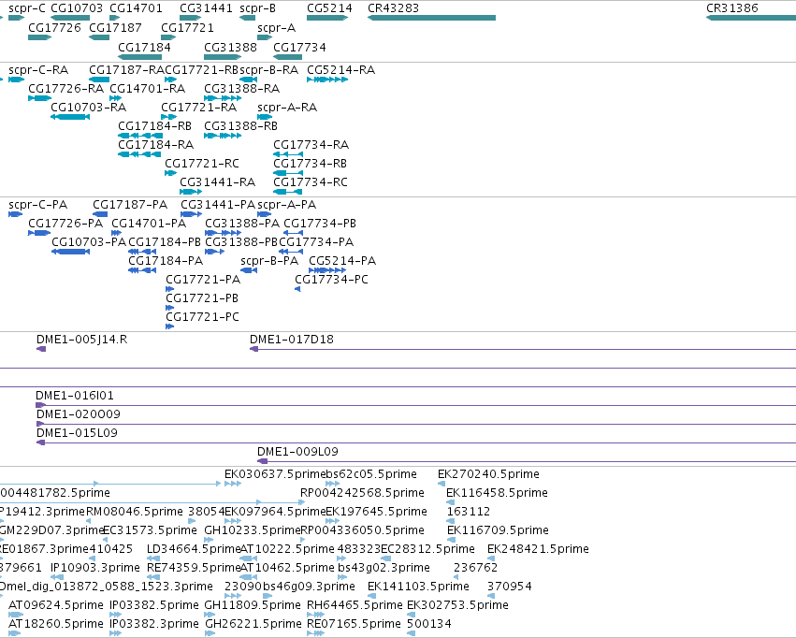Screen dimensions: 796x638
Task: Select the EK116709.5prime EST label
Action: (498, 531)
